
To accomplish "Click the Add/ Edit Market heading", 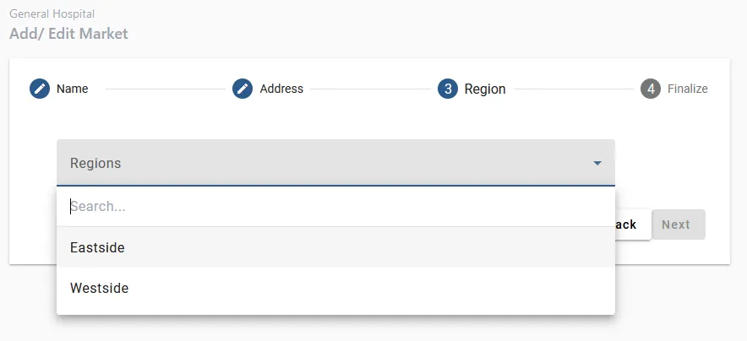I will point(68,34).
